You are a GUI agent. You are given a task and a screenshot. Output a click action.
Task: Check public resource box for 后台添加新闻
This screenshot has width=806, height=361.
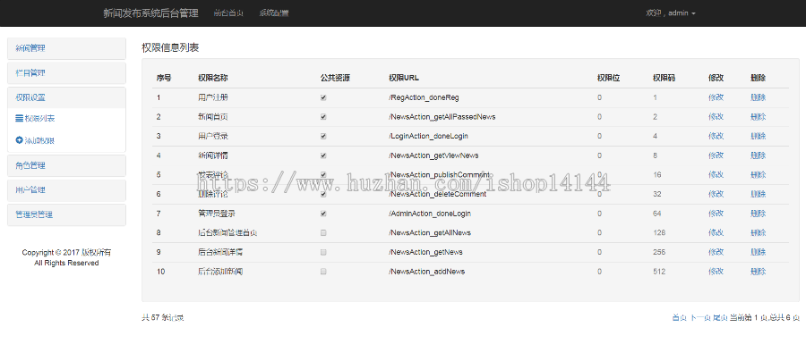tap(323, 272)
